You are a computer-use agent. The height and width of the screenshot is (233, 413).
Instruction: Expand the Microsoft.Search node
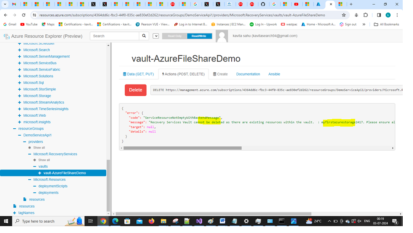(x=19, y=50)
